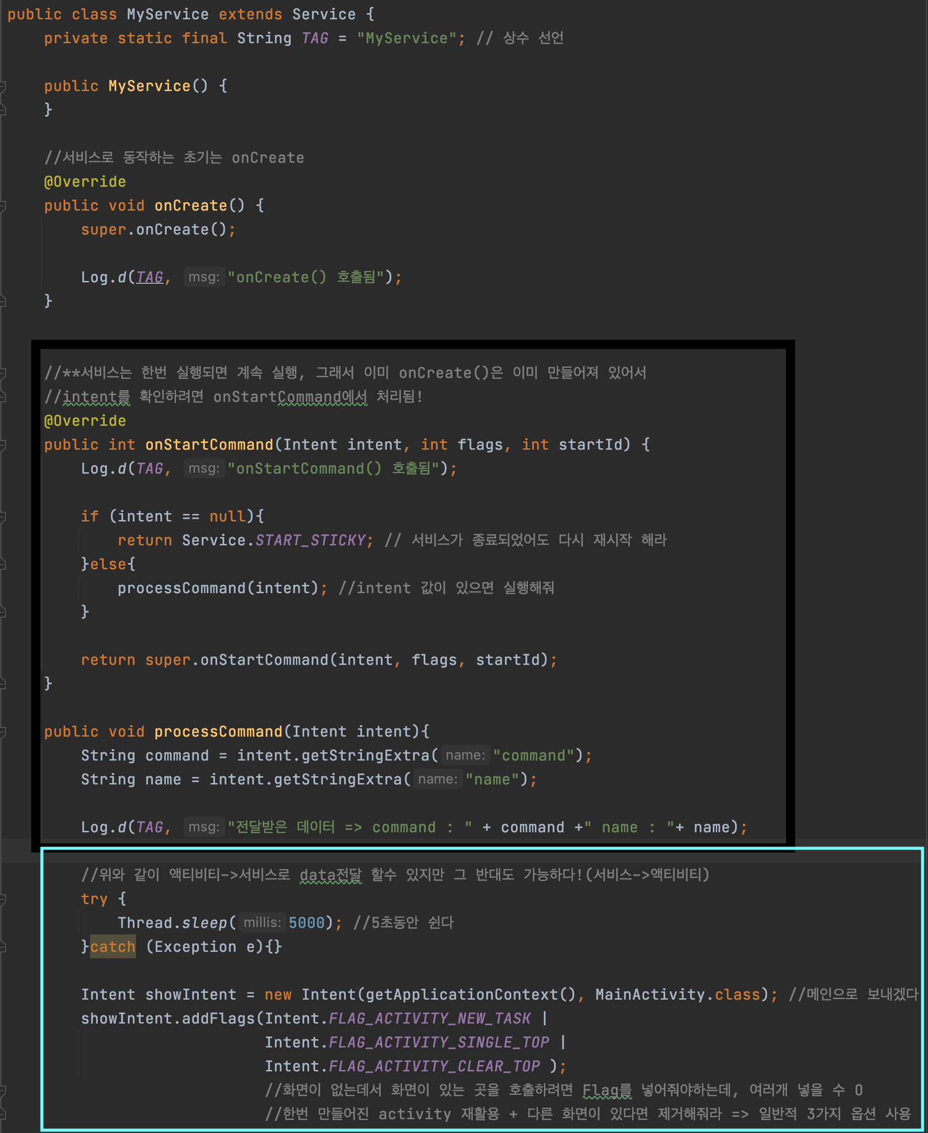Click the START_STICKY constant
Image resolution: width=928 pixels, height=1133 pixels.
pyautogui.click(x=310, y=540)
